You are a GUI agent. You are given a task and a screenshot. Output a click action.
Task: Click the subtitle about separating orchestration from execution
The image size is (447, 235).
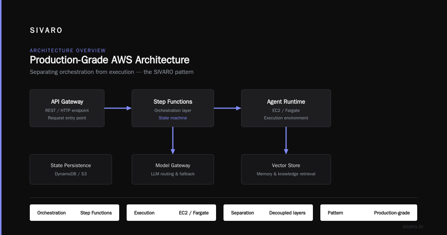point(112,72)
